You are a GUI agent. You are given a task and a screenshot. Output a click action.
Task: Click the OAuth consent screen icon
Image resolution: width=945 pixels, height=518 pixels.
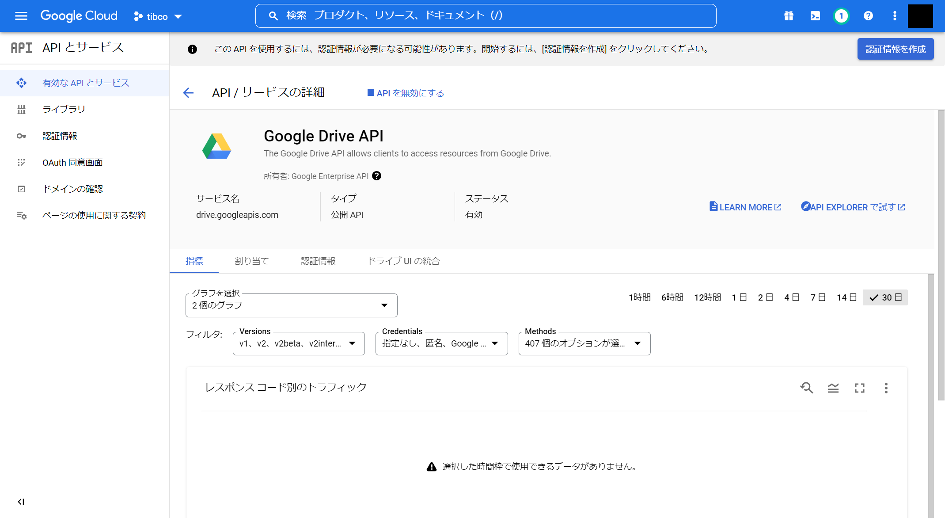point(21,162)
